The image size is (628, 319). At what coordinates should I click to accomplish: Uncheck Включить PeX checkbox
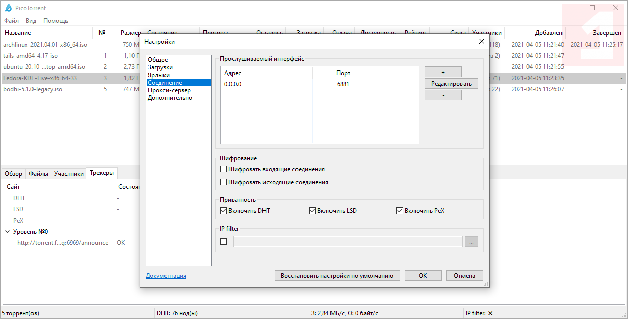click(x=400, y=210)
